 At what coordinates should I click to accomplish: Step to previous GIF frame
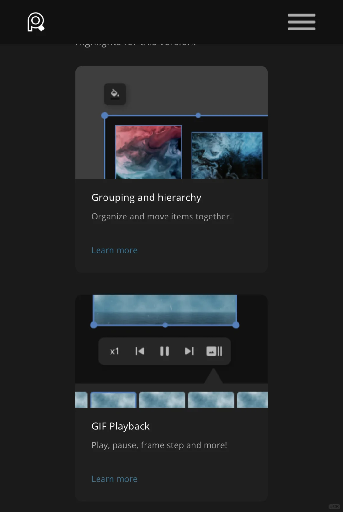click(140, 351)
